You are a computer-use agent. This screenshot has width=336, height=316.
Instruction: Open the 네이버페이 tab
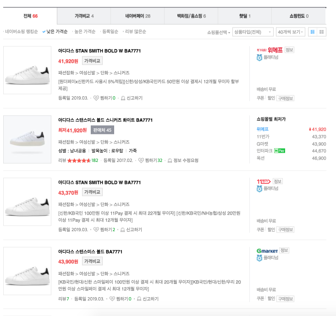click(138, 16)
